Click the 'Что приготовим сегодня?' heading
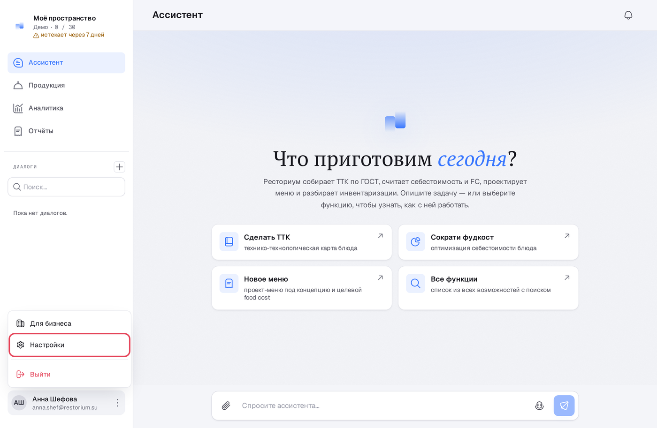 click(x=395, y=159)
